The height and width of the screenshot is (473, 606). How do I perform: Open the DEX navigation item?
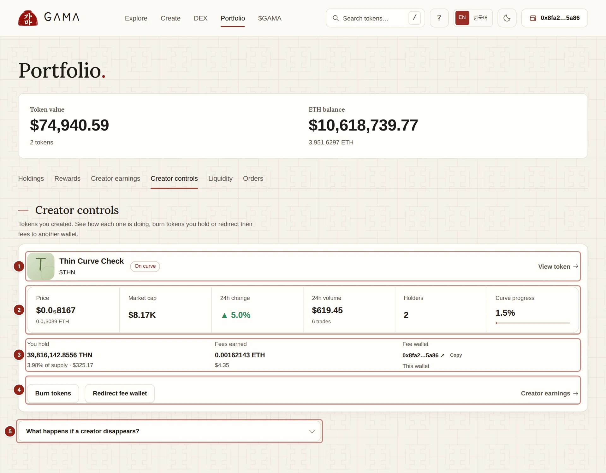(200, 18)
